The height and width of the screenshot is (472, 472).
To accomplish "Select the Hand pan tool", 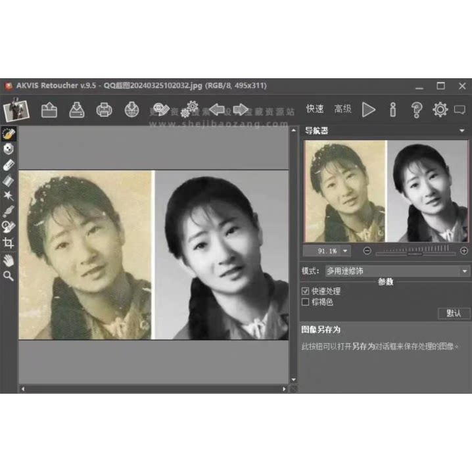I will click(9, 260).
